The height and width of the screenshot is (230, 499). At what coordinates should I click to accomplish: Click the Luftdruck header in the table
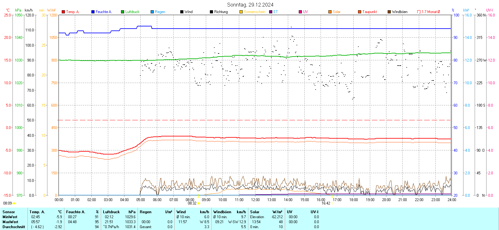[x=111, y=212]
